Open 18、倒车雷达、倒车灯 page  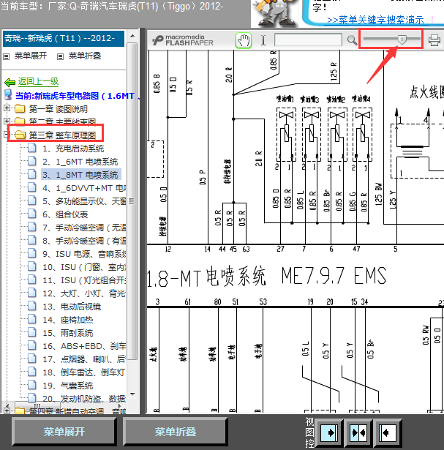coord(83,372)
